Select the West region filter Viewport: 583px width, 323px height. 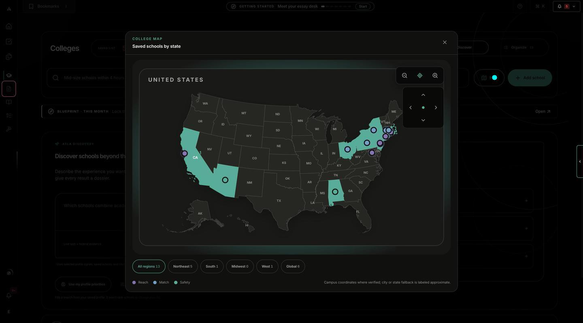267,266
